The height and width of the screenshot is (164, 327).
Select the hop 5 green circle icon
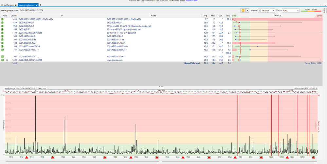click(2, 33)
